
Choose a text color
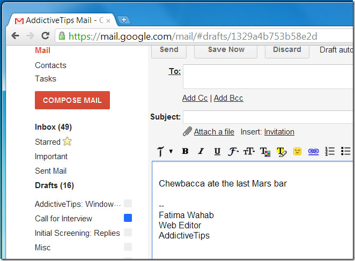coord(265,152)
